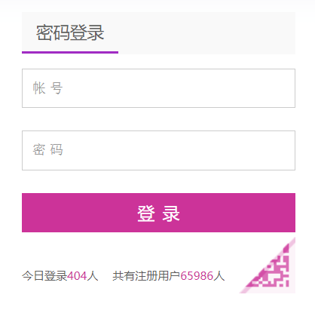315x310 pixels.
Task: Click the pink number 65986
Action: (197, 276)
